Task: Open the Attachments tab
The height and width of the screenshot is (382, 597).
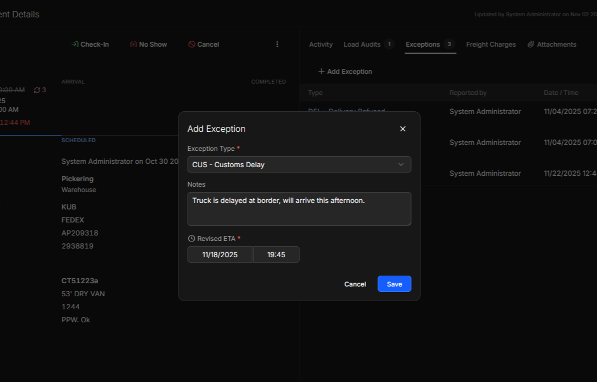Action: pos(552,44)
